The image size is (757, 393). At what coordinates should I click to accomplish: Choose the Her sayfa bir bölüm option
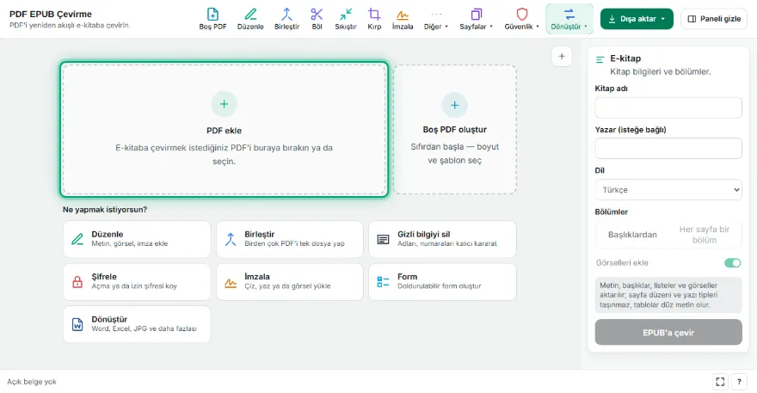coord(704,235)
